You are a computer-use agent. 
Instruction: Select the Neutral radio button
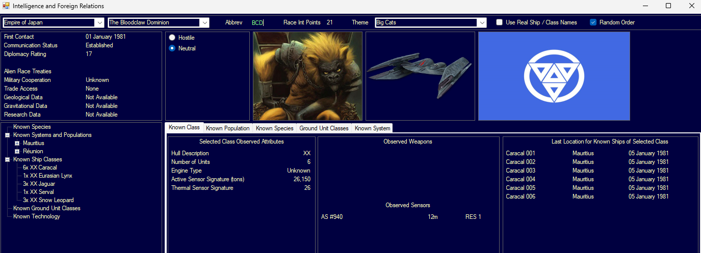(172, 48)
